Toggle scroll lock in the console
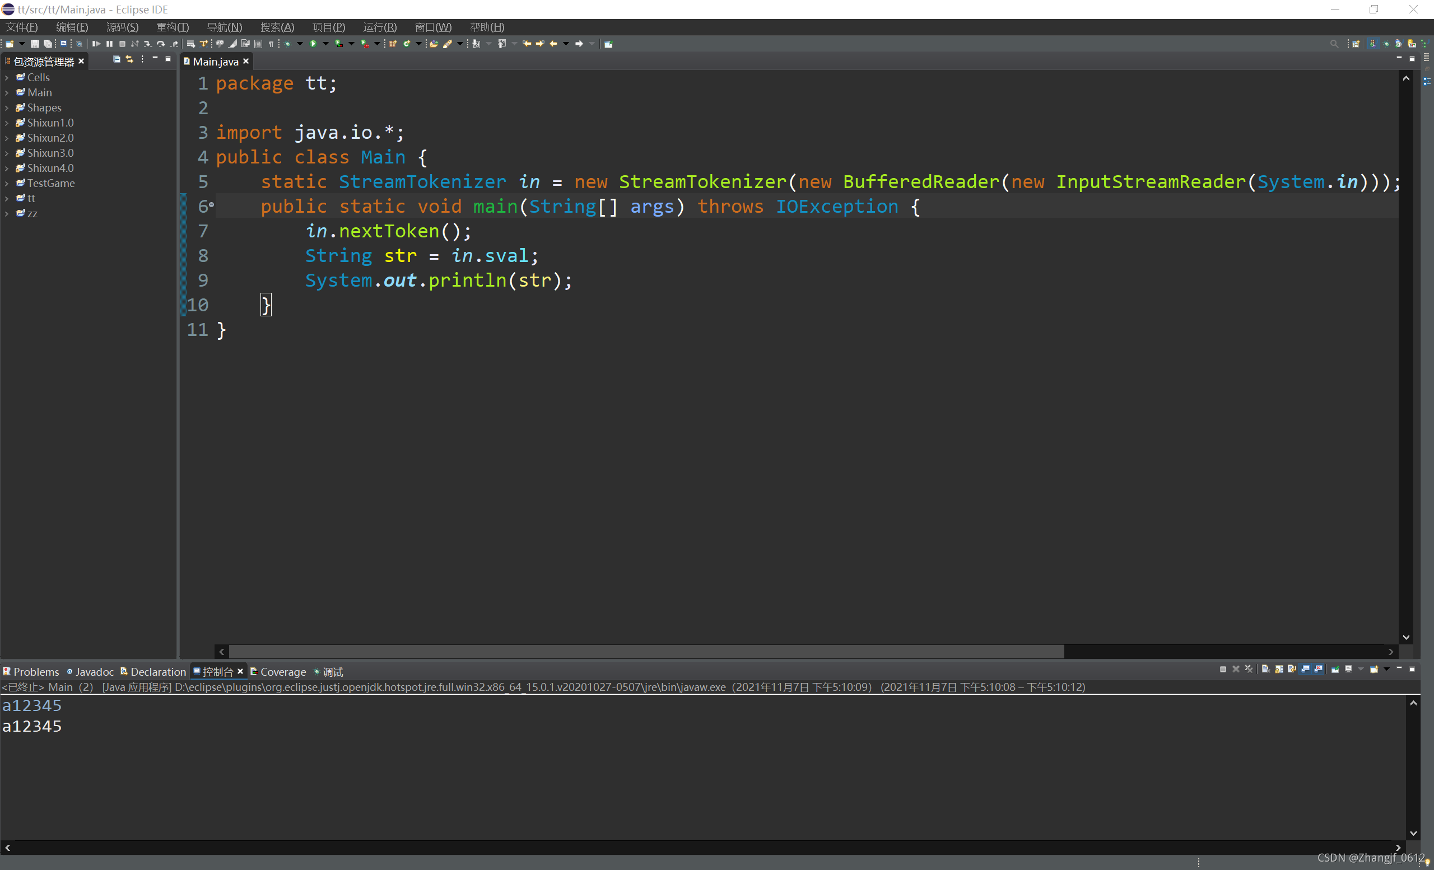Image resolution: width=1434 pixels, height=870 pixels. pyautogui.click(x=1279, y=670)
